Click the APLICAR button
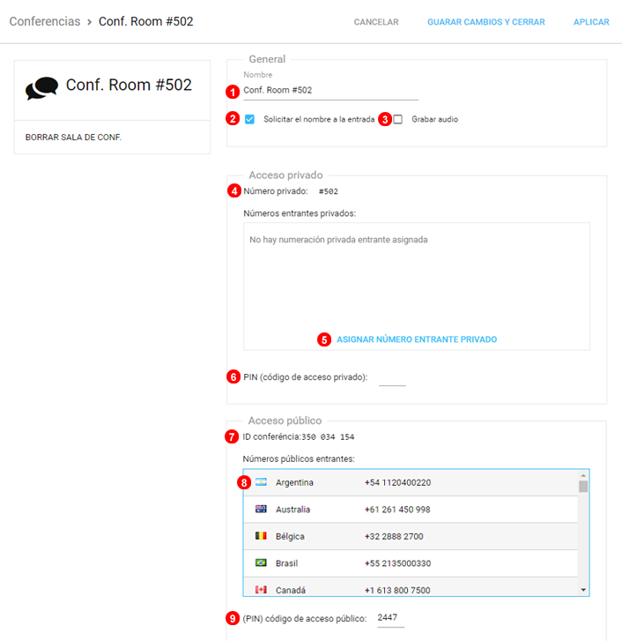Viewport: 622px width, 641px height. point(591,22)
